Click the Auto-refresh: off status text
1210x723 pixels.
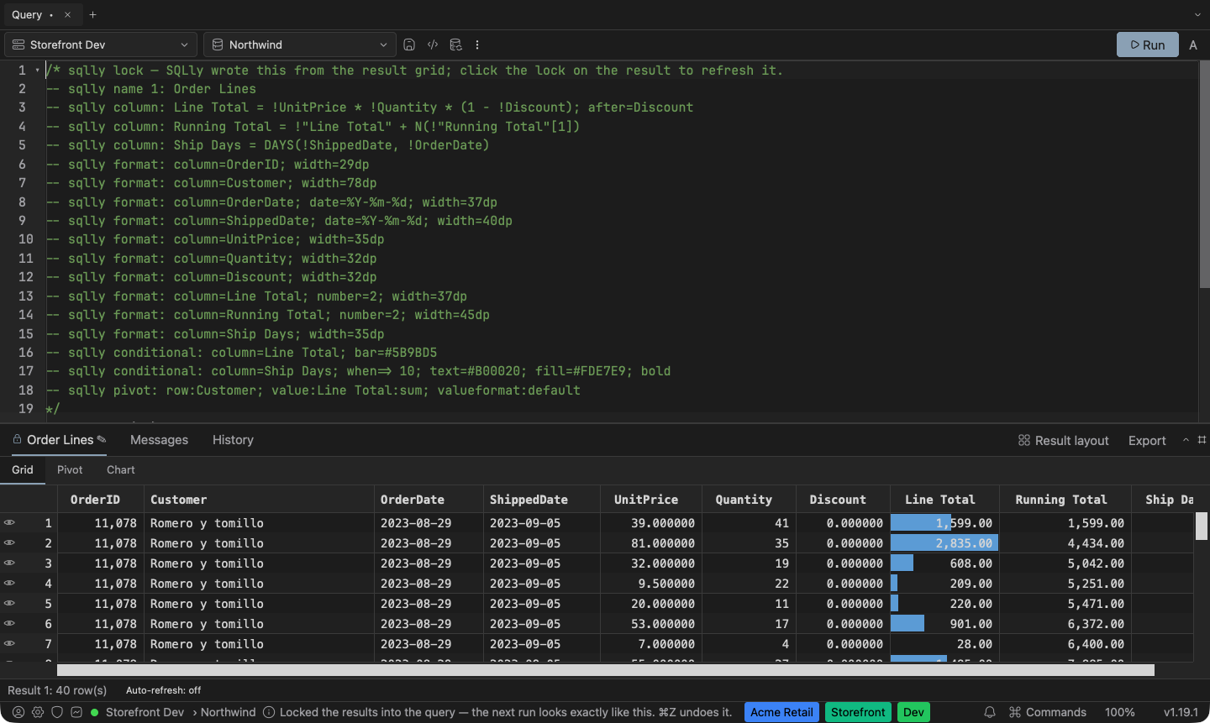click(x=164, y=690)
